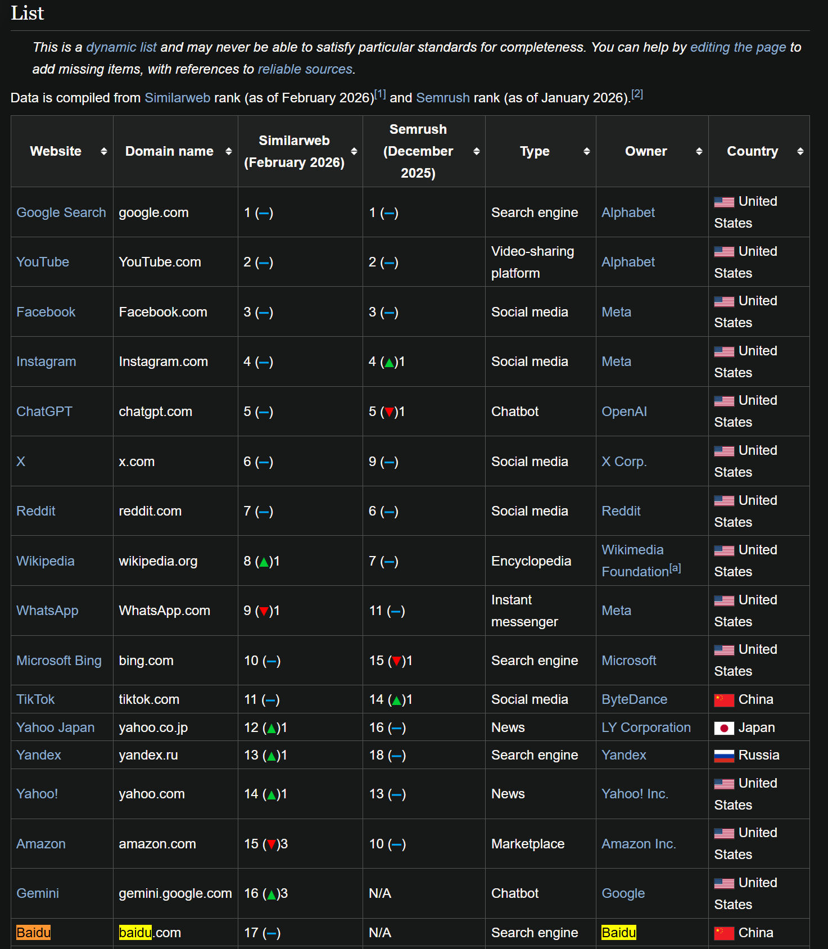Click green up arrow in Wikipedia's Similarweb rank

pos(264,562)
